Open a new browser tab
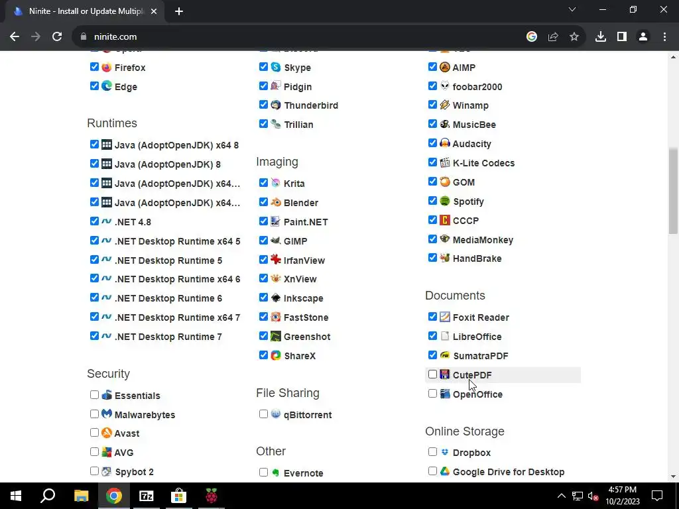Screen dimensions: 679x509 coord(179,12)
